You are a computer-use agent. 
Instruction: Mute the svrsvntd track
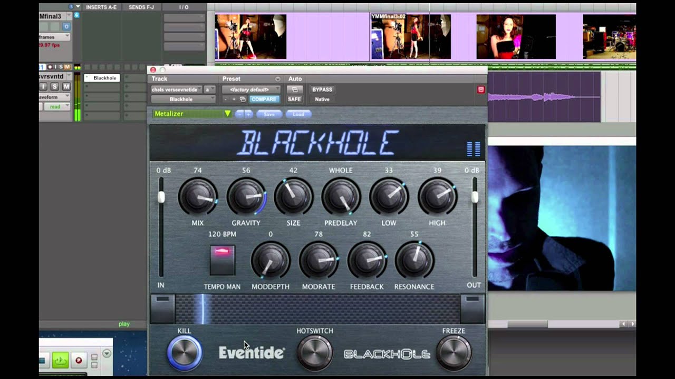pos(66,86)
